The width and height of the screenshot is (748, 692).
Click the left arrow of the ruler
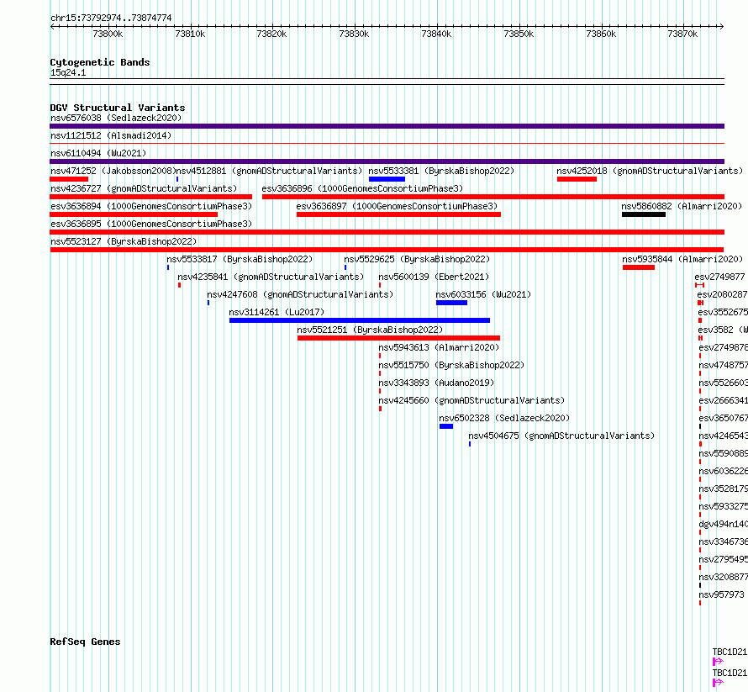point(52,26)
